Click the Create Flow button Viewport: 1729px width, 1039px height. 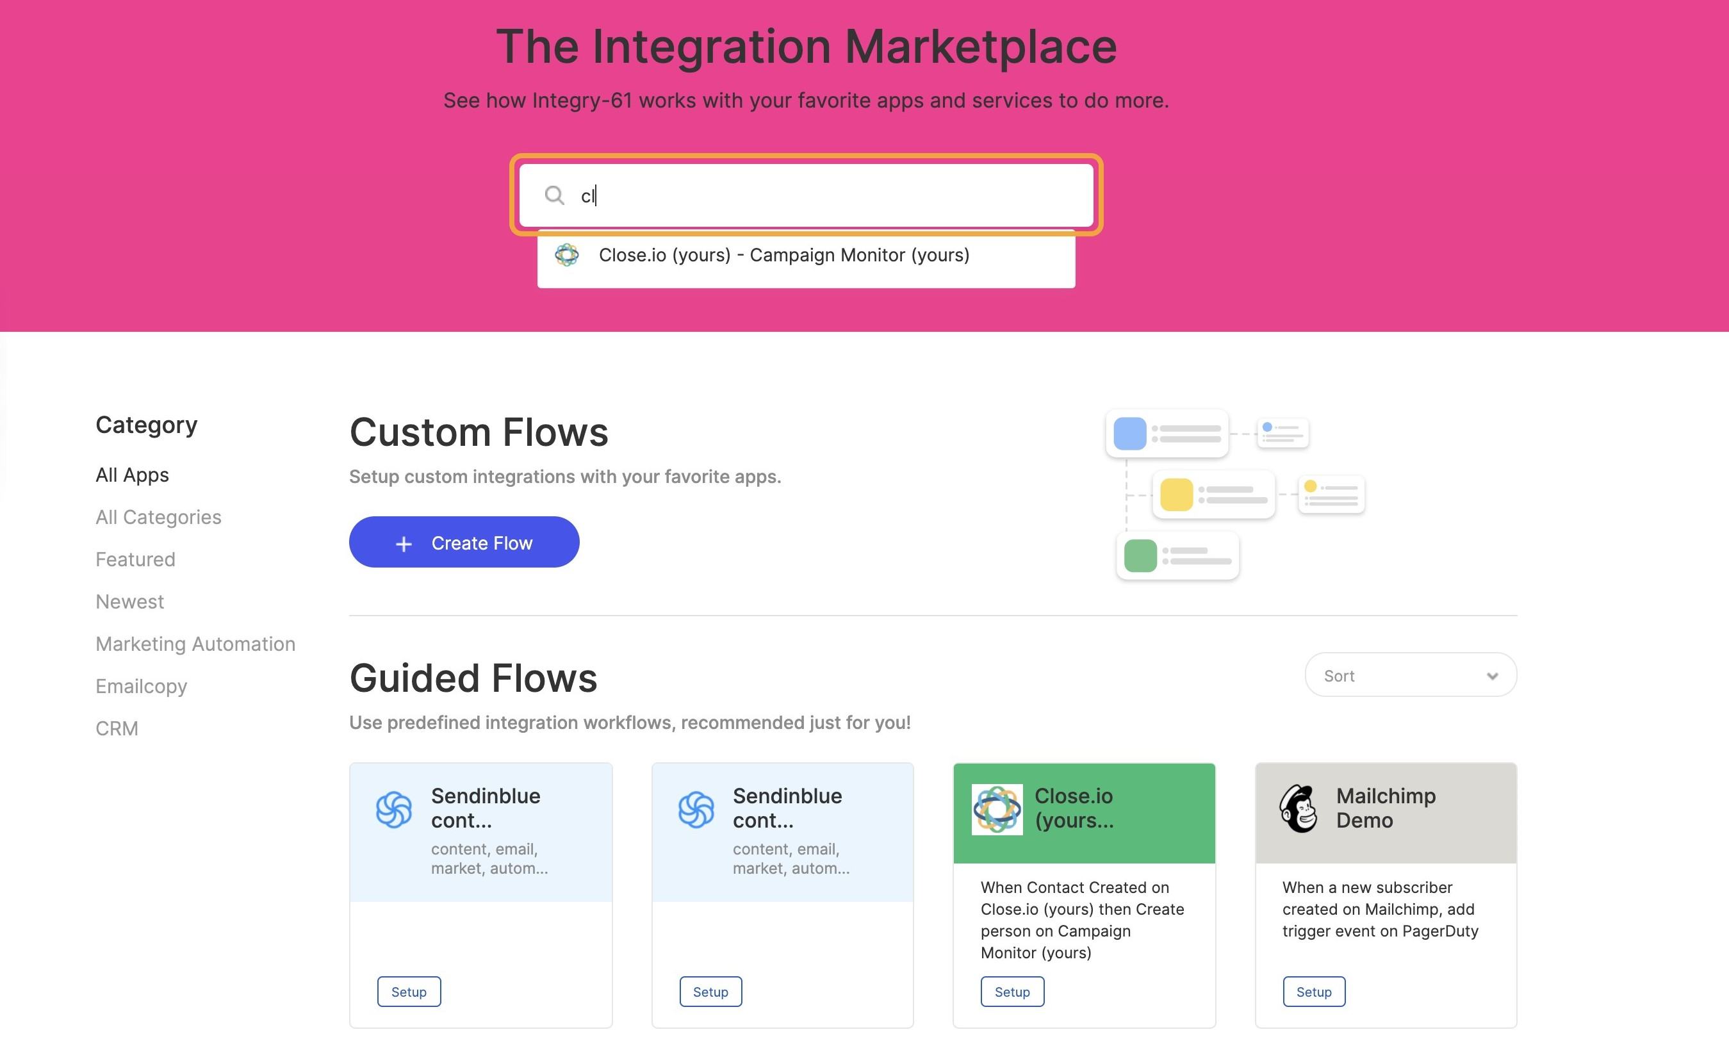[464, 543]
